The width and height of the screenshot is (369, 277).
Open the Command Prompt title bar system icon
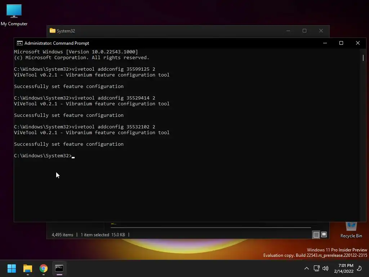tap(20, 43)
